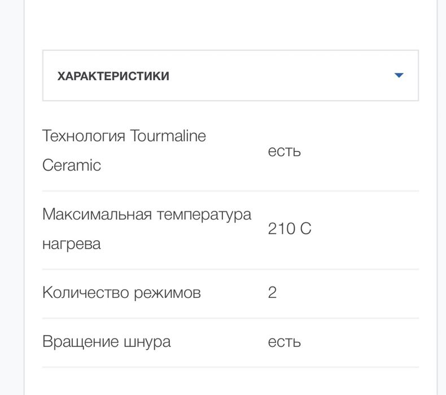Click the есть value for Tourmaline Ceramic

tap(284, 151)
